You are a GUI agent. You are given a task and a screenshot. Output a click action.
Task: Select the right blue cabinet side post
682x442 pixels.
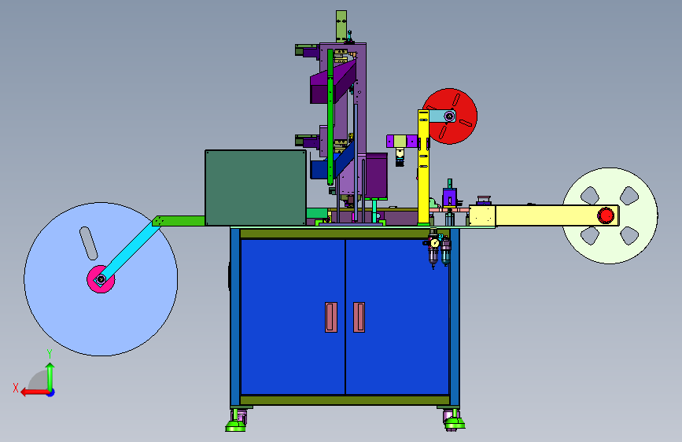[455, 317]
